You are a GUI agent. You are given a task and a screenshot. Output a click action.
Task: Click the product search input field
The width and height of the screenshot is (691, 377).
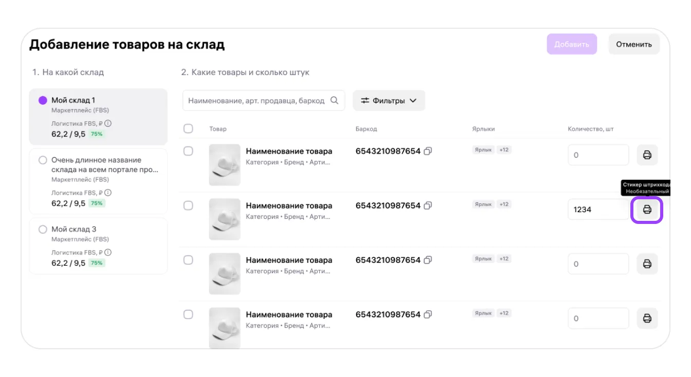tap(257, 101)
